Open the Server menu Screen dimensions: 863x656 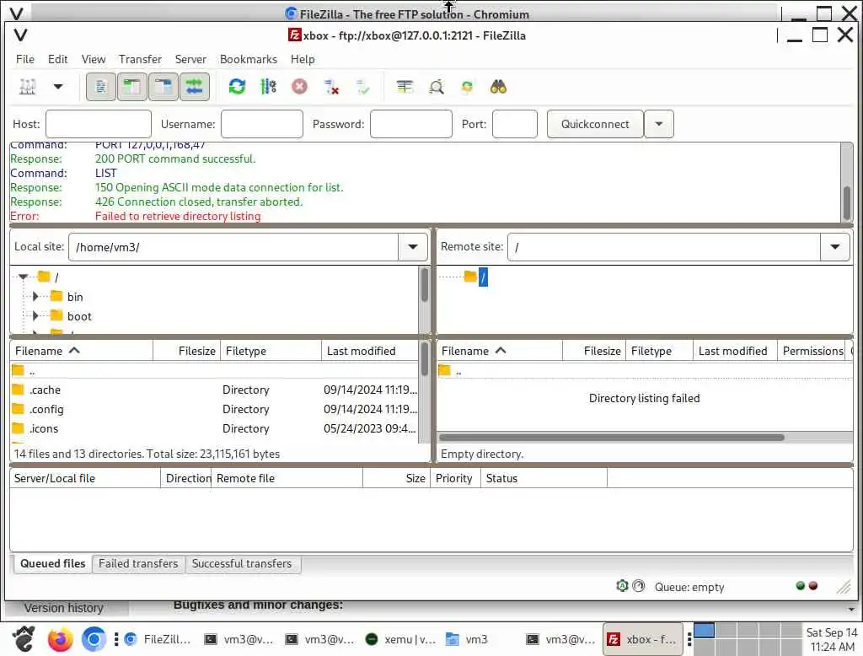click(x=191, y=59)
